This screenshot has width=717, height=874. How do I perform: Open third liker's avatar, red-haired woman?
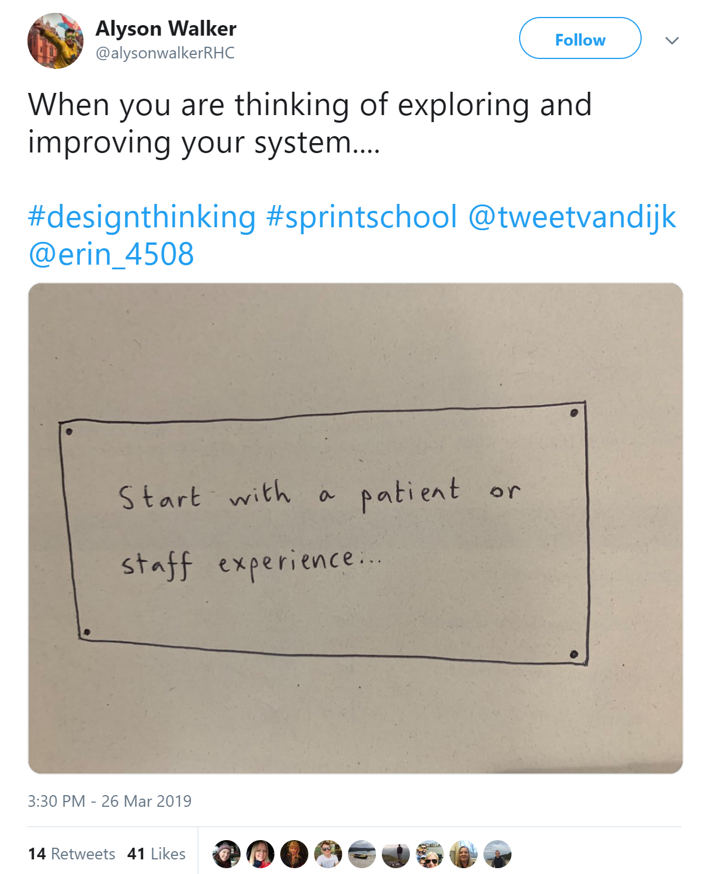294,854
